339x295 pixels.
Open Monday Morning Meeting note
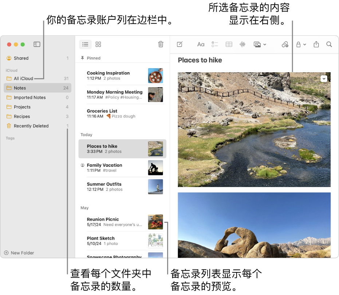(x=122, y=94)
